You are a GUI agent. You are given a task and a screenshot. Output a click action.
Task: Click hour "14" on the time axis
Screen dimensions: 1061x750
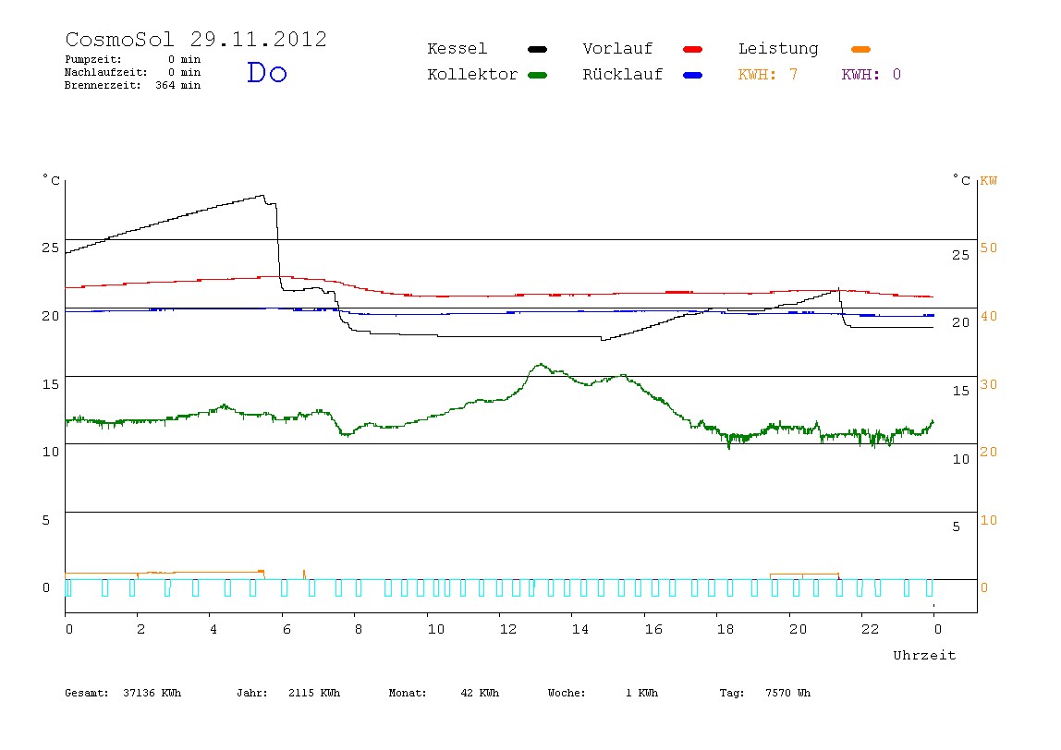(579, 629)
